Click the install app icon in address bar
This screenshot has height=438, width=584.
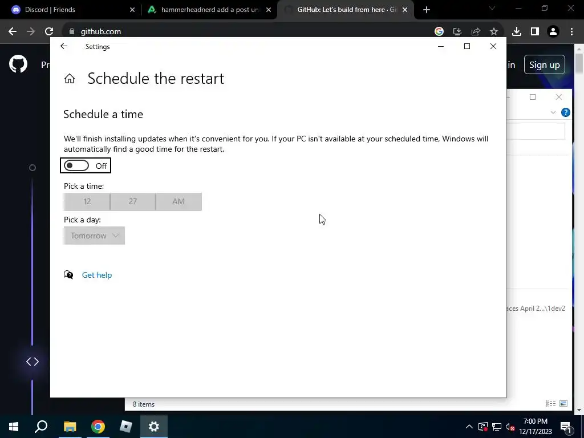[x=457, y=32]
